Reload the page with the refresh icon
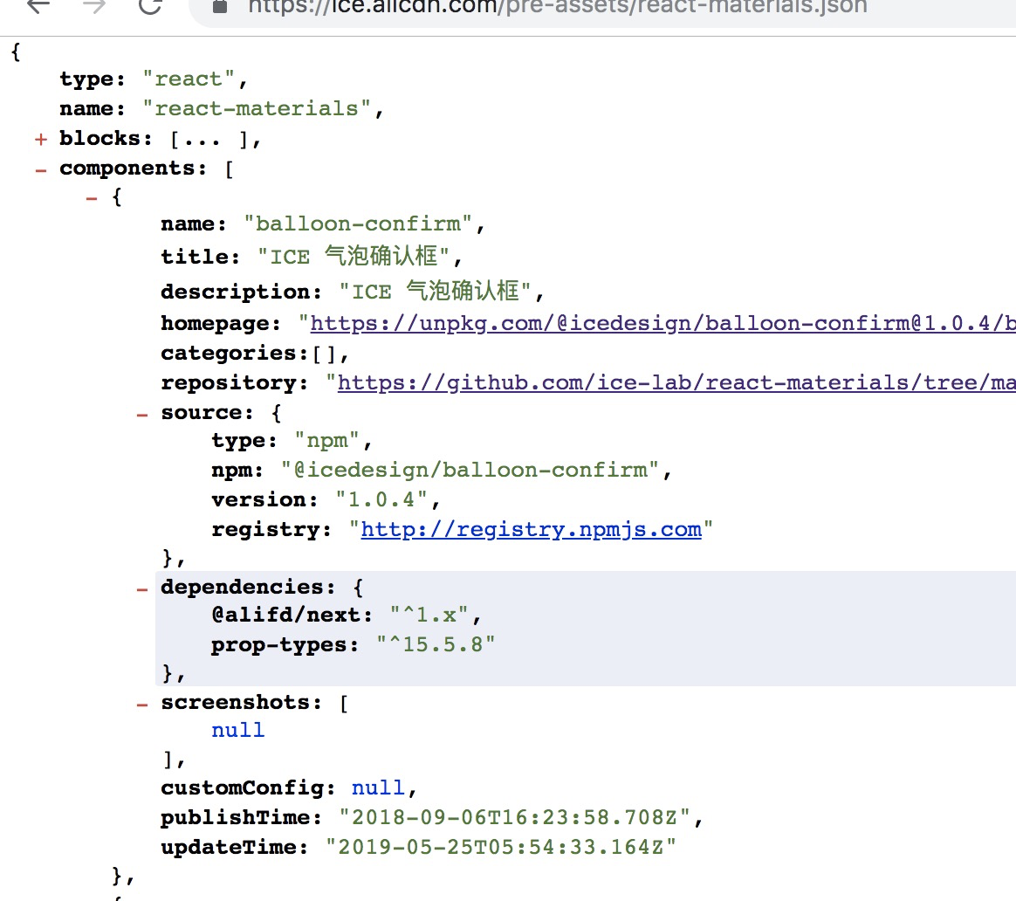This screenshot has width=1016, height=901. (150, 7)
